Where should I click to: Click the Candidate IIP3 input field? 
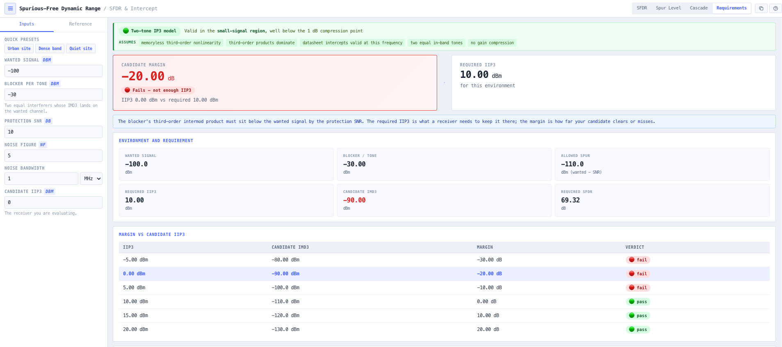pyautogui.click(x=53, y=202)
